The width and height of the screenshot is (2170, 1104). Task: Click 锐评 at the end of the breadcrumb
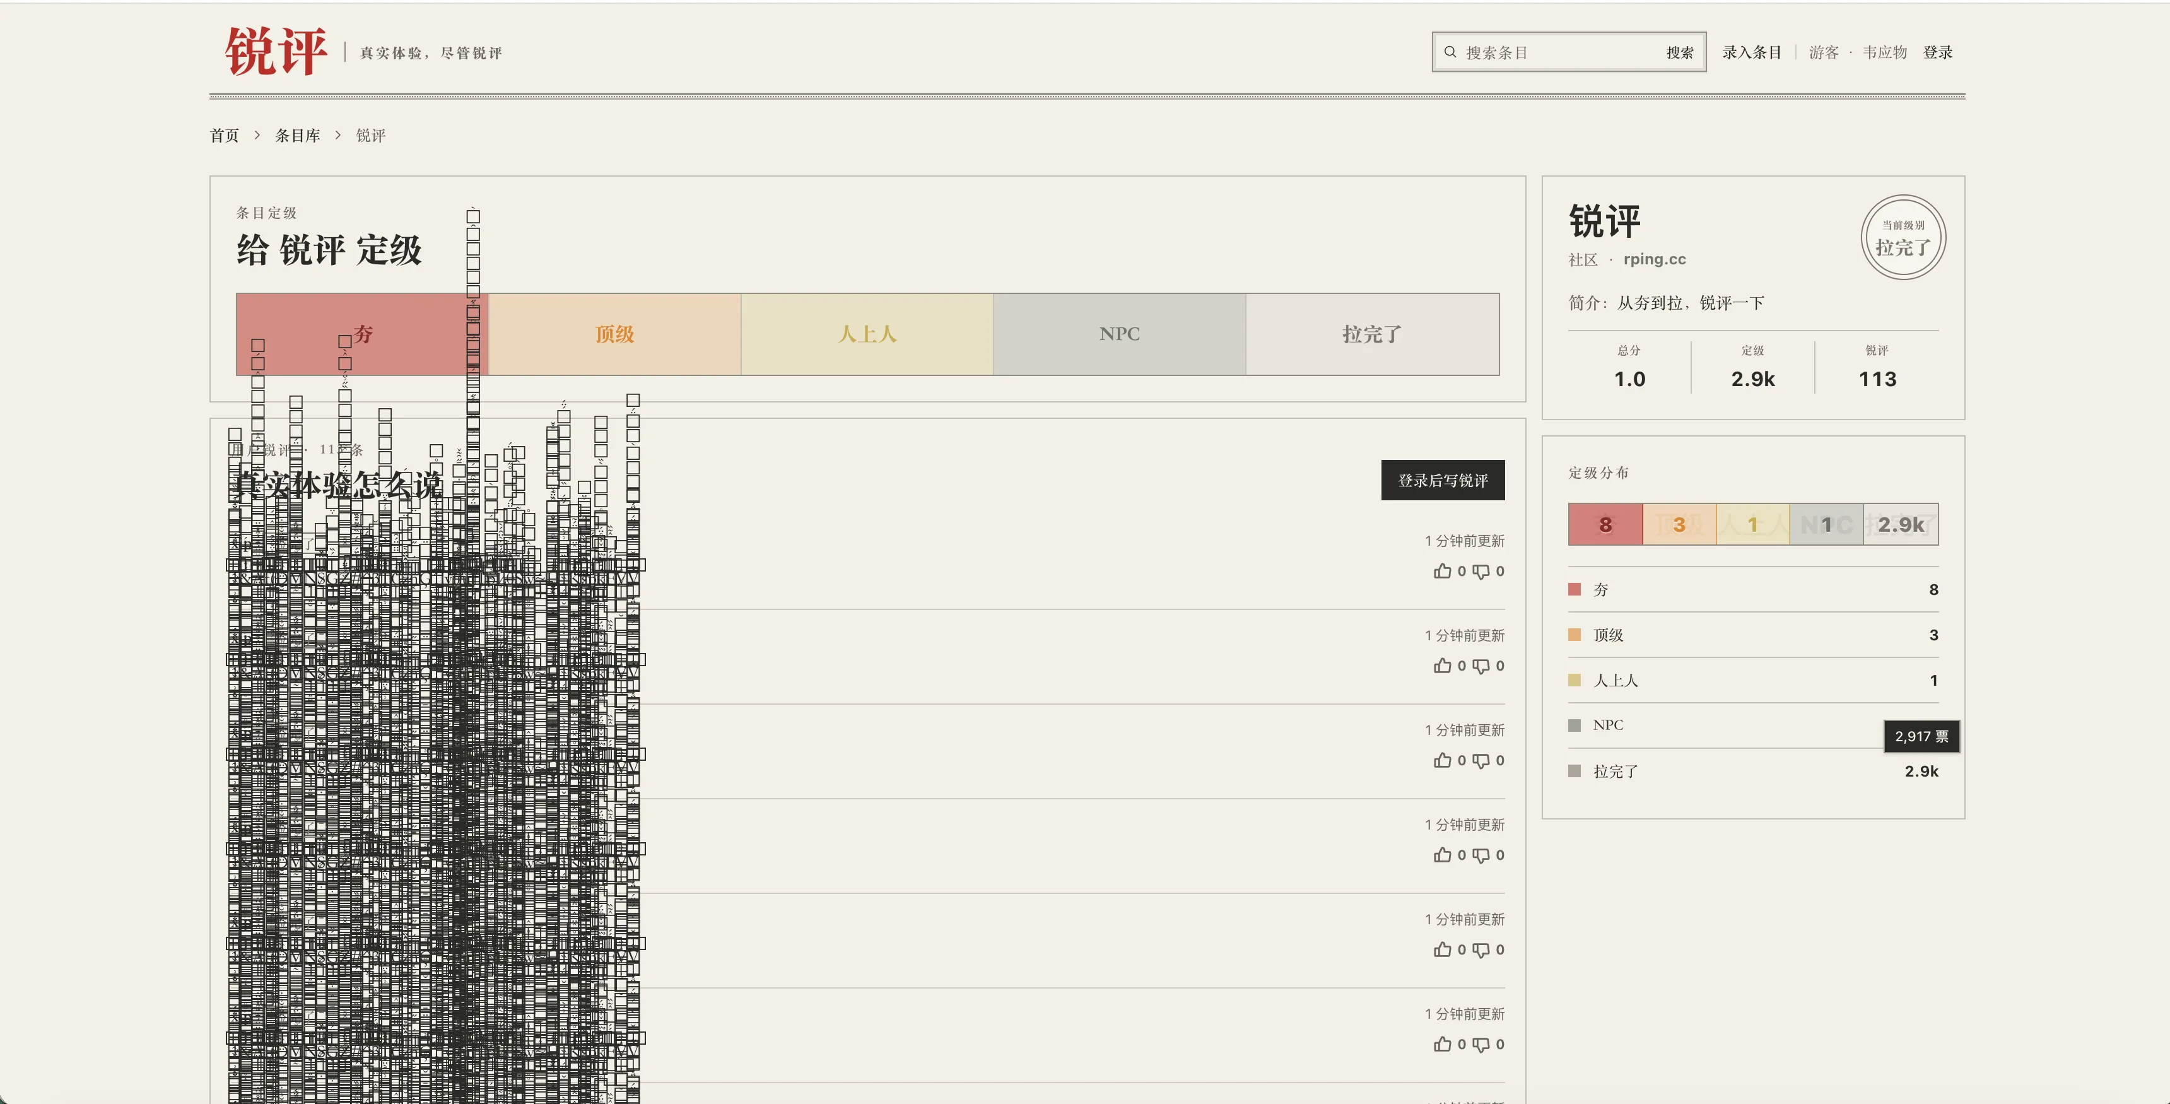click(371, 136)
